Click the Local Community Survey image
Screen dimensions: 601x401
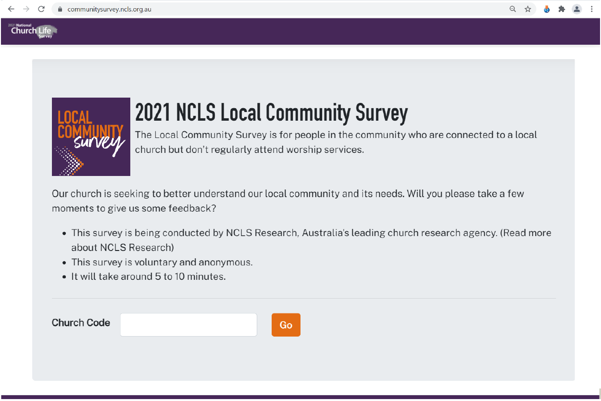coord(91,137)
